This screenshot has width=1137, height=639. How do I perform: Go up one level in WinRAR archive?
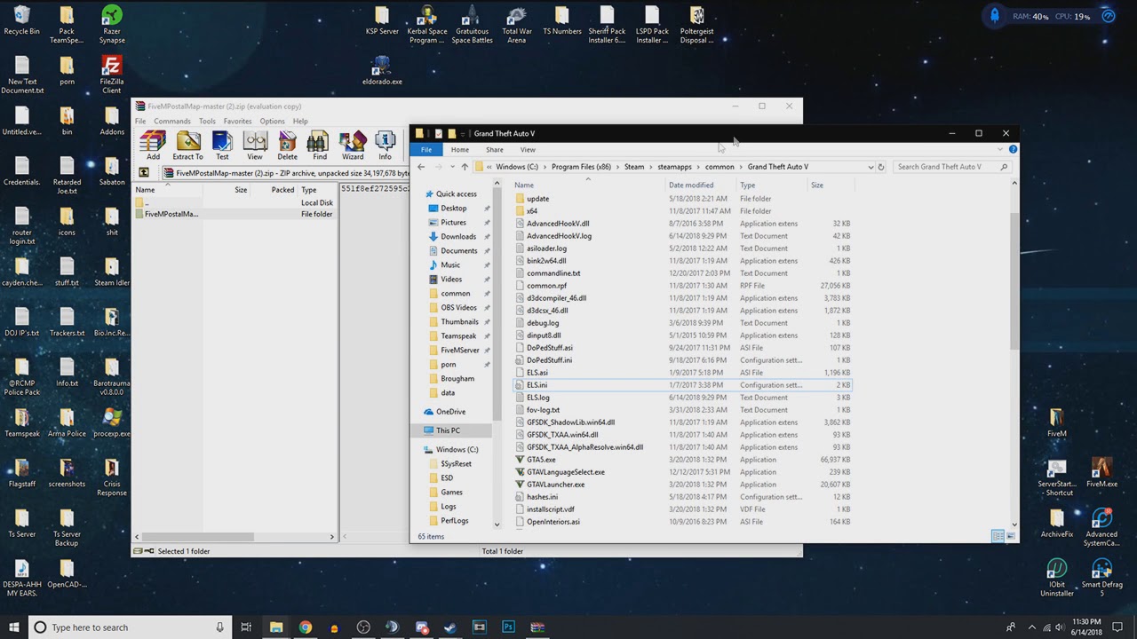(144, 172)
